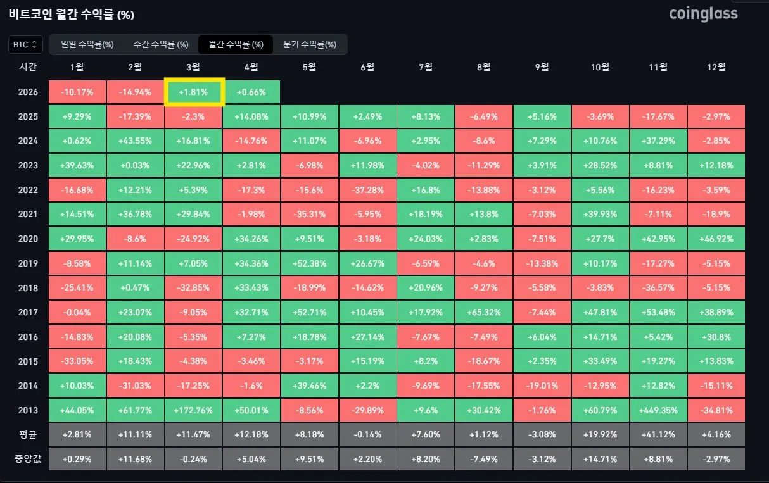
Task: Select the +46.92% December 2020 cell
Action: [x=716, y=239]
